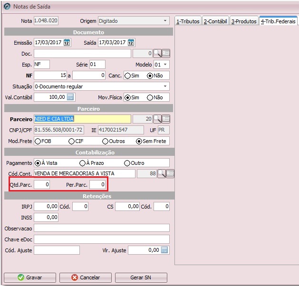Switch to 2-Contábil tab
The height and width of the screenshot is (286, 299).
click(x=215, y=21)
